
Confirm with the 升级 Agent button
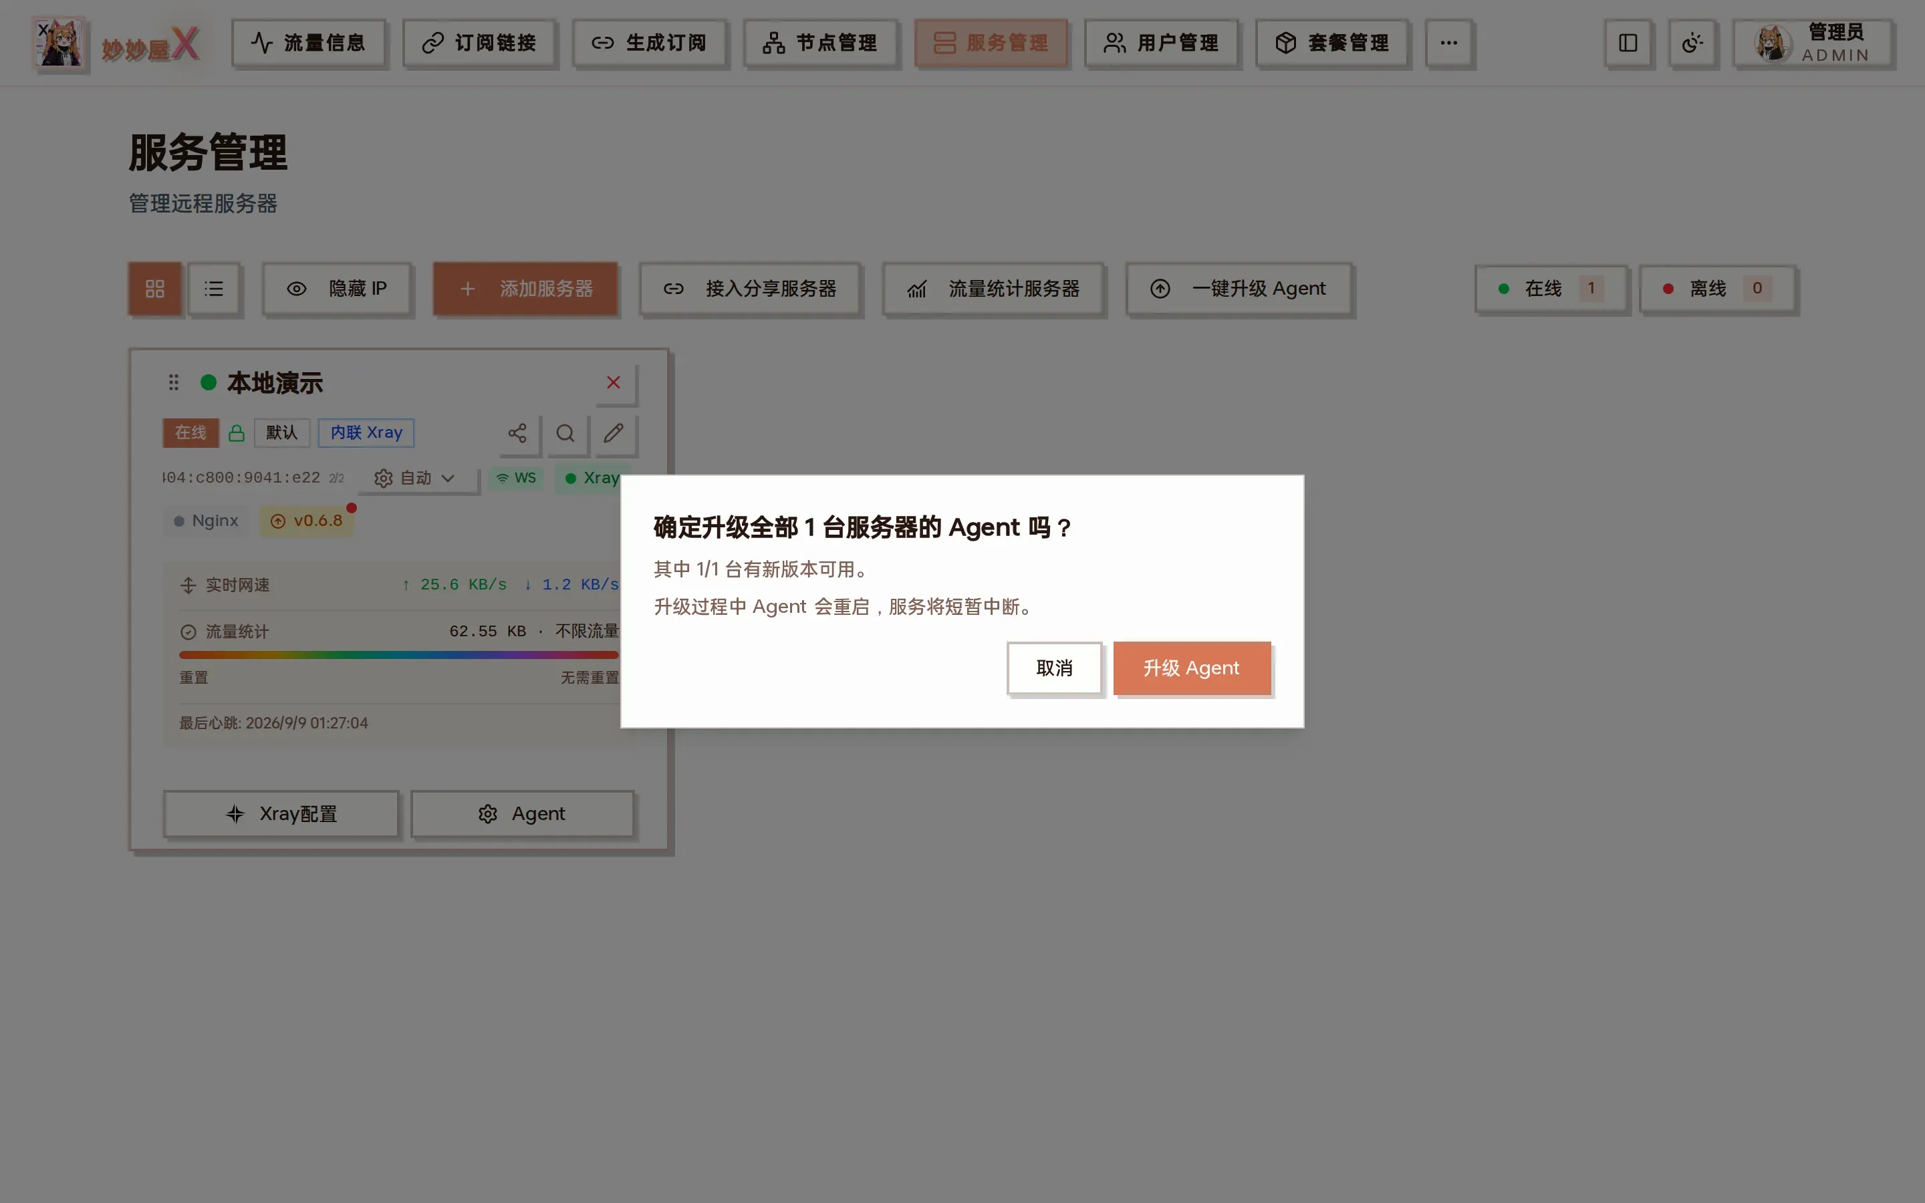pyautogui.click(x=1192, y=668)
